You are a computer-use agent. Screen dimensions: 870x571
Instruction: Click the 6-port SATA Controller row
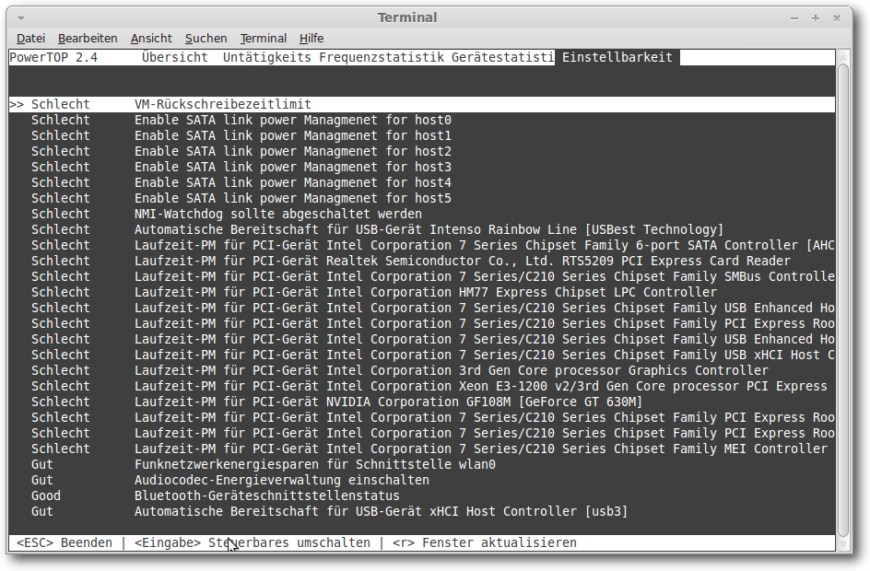click(x=422, y=245)
